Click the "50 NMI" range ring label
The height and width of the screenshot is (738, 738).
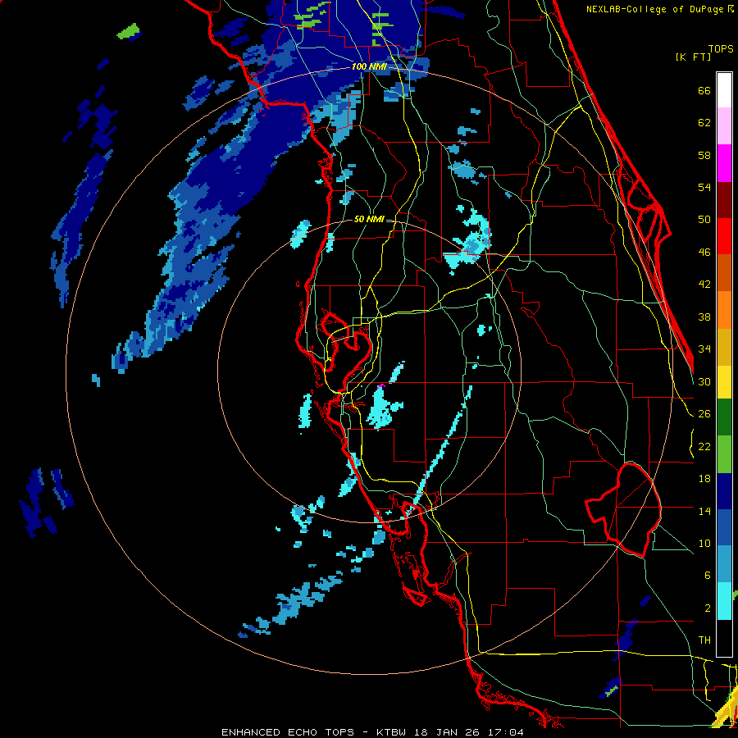pos(369,219)
